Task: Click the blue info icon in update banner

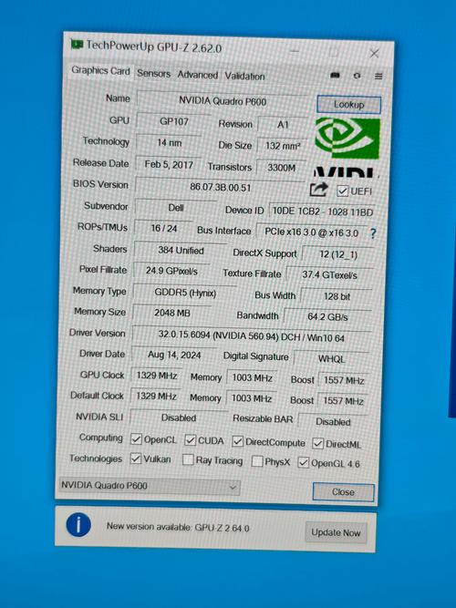Action: tap(78, 525)
